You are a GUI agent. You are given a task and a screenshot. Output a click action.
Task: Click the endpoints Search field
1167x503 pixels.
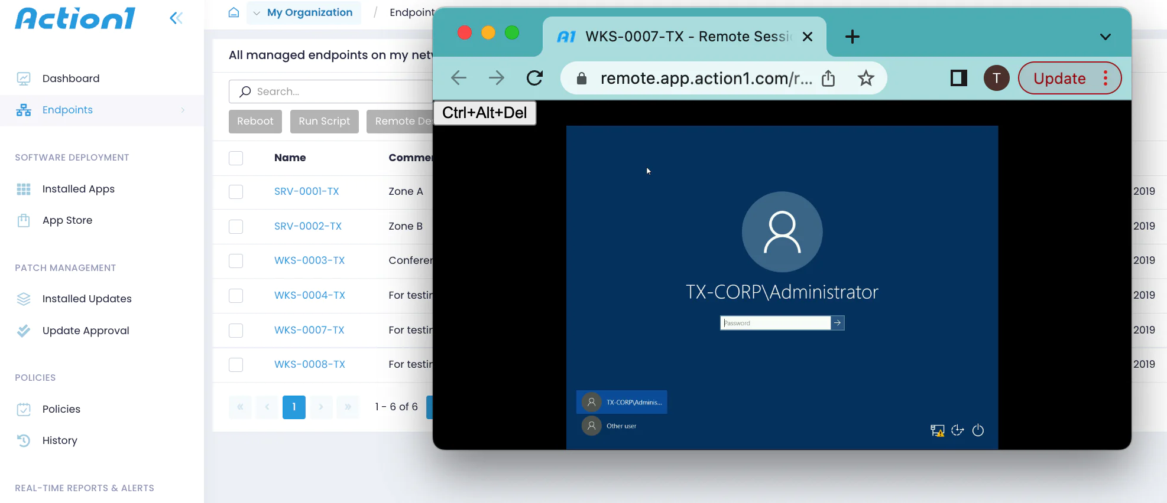331,92
